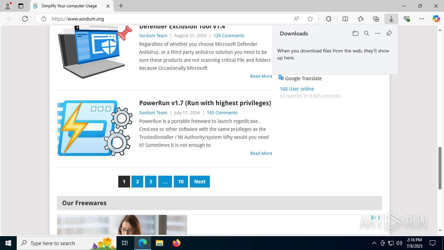Click July 17, 2024 date text
The image size is (444, 250).
point(187,112)
